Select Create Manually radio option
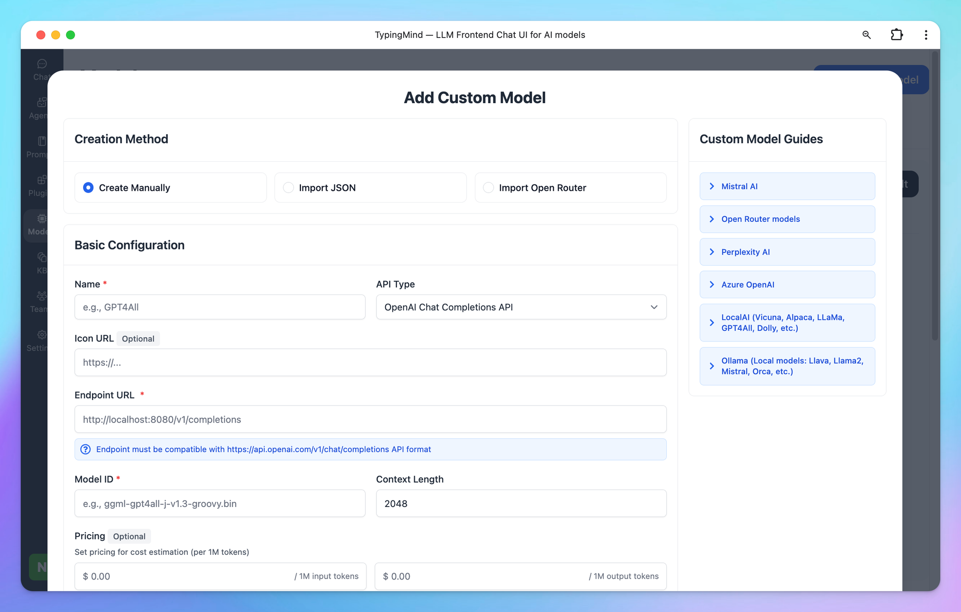The height and width of the screenshot is (612, 961). [x=88, y=188]
